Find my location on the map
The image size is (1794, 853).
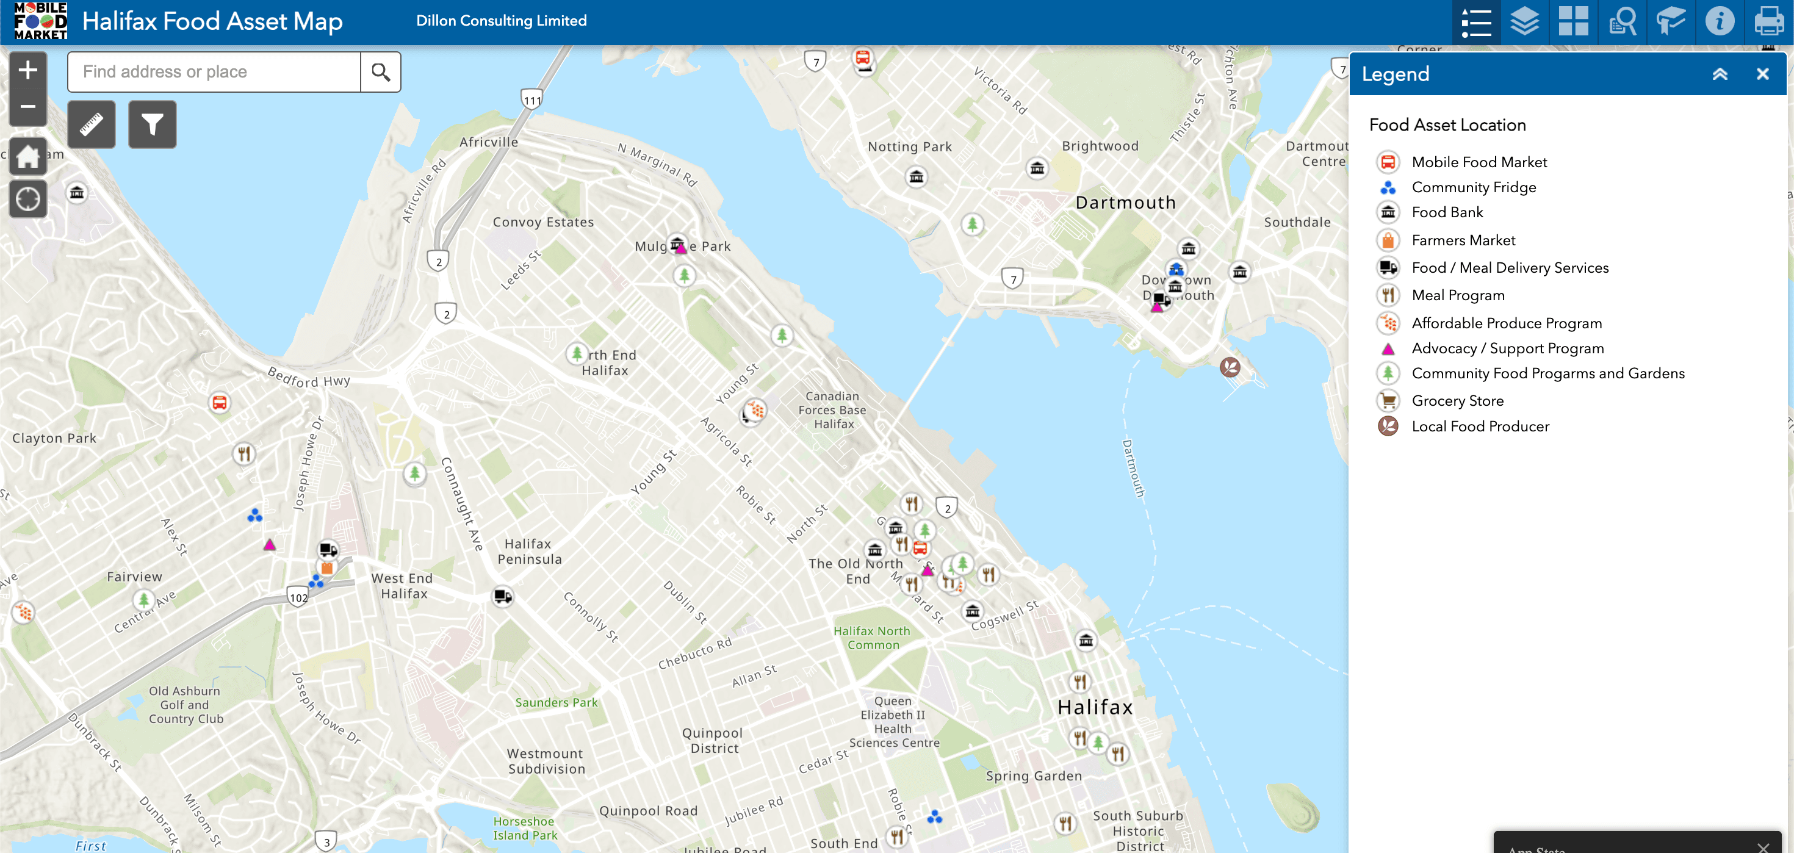[x=28, y=199]
